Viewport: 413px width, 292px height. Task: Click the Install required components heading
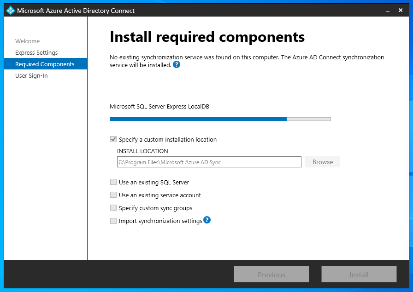[x=207, y=37]
